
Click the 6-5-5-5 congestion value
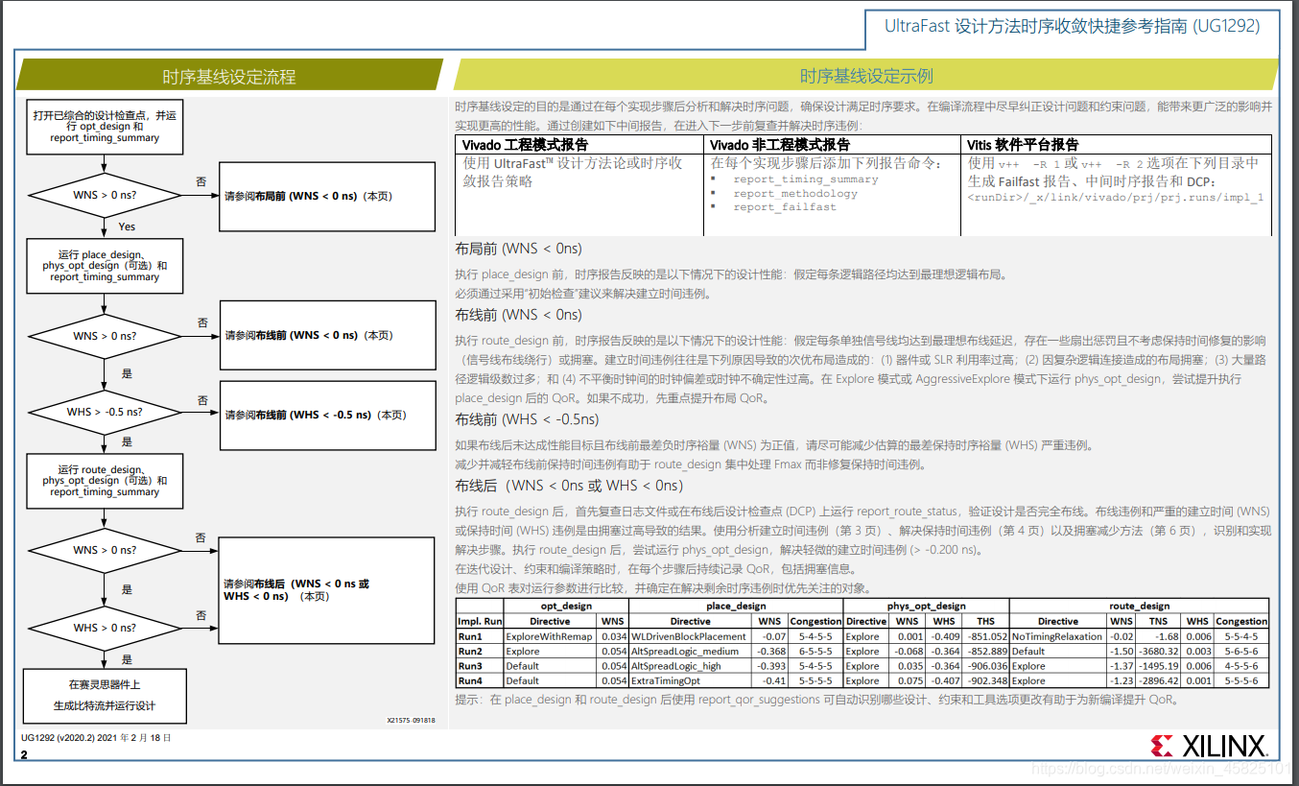tap(815, 651)
